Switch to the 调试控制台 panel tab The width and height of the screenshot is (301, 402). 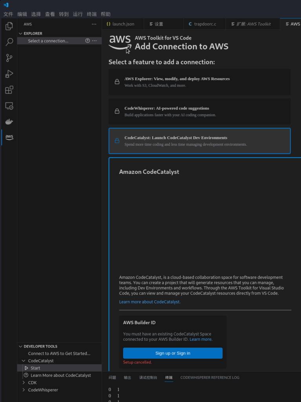point(148,377)
